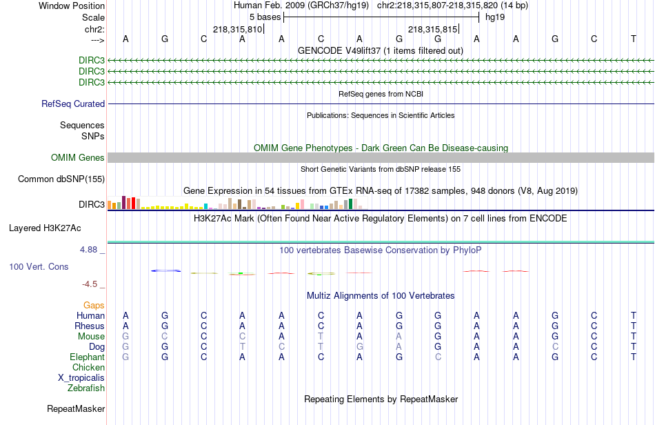Click the Window Position label
Image resolution: width=655 pixels, height=425 pixels.
[x=72, y=6]
